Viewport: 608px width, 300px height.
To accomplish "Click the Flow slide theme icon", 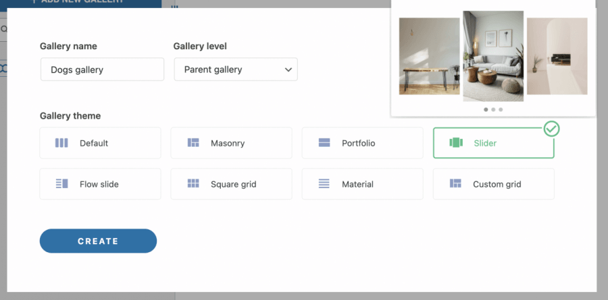I will tap(61, 184).
